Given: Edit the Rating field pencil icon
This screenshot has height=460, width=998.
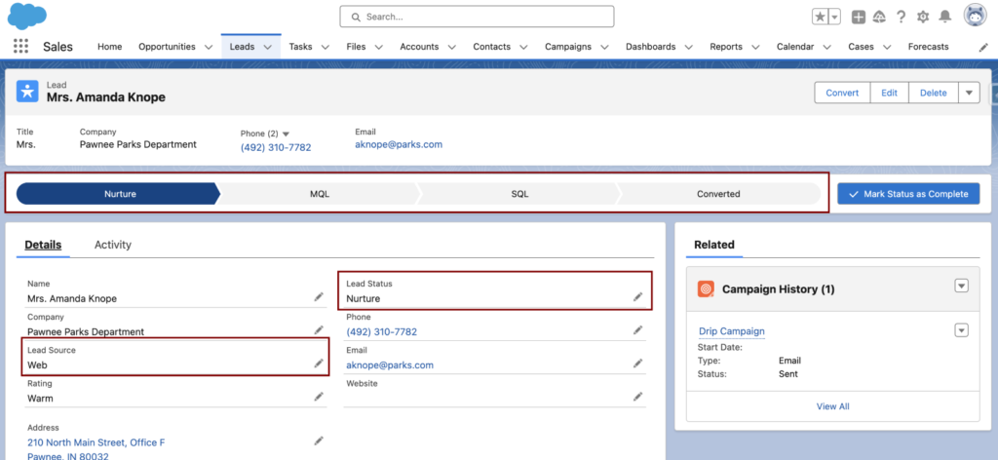Looking at the screenshot, I should tap(319, 397).
